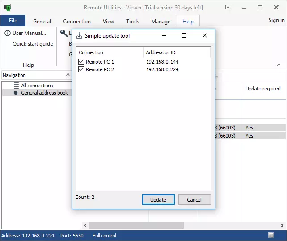Close the Simple update tool dialog
The image size is (287, 241).
[x=205, y=35]
